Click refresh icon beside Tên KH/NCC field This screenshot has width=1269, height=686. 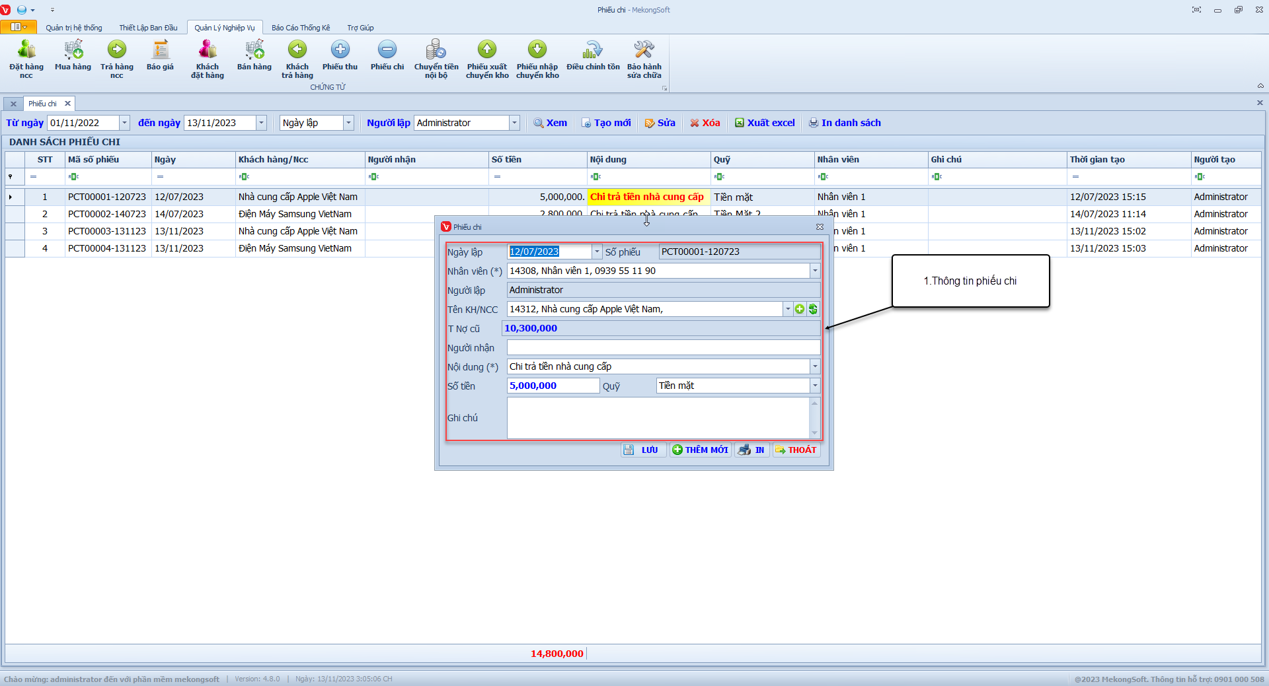[813, 309]
